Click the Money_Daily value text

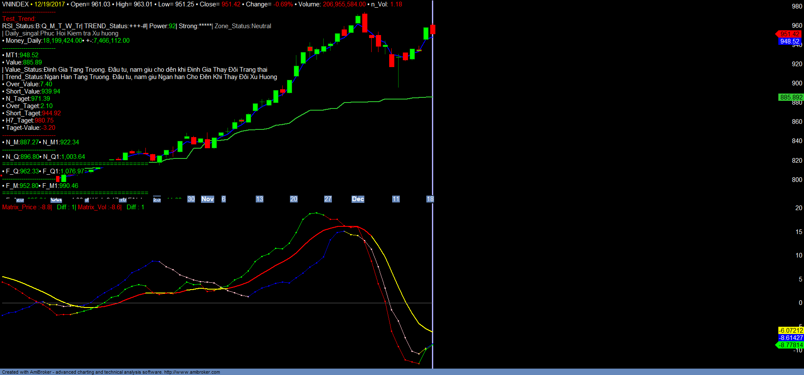(62, 41)
